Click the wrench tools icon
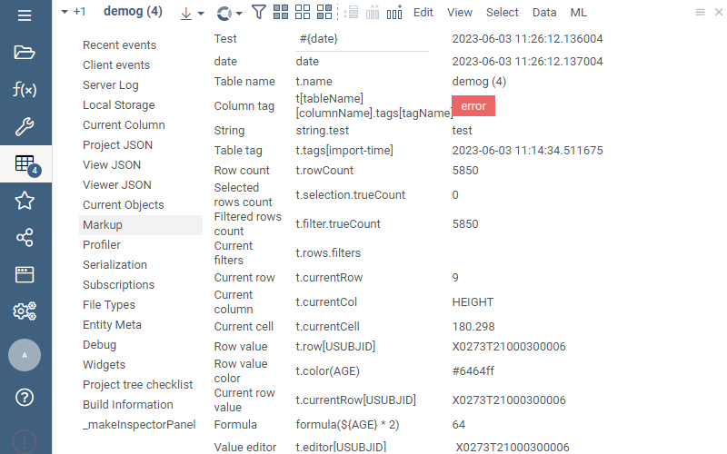Image resolution: width=727 pixels, height=454 pixels. point(25,126)
